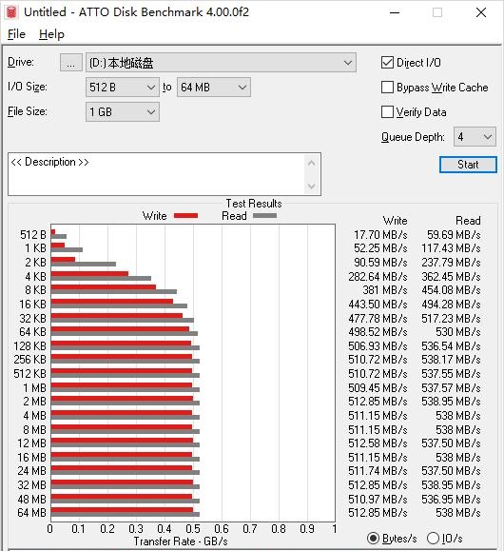Open the Help menu
This screenshot has height=551, width=504.
[51, 34]
